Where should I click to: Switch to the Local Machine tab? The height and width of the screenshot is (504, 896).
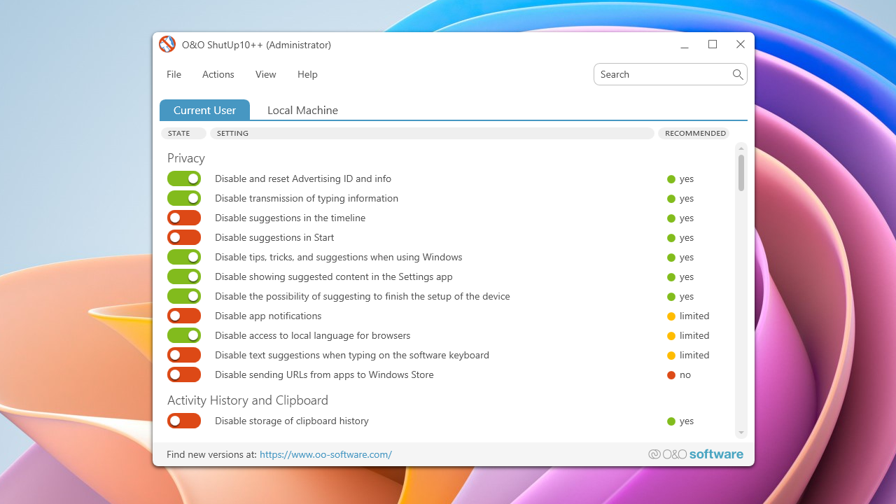click(x=302, y=111)
